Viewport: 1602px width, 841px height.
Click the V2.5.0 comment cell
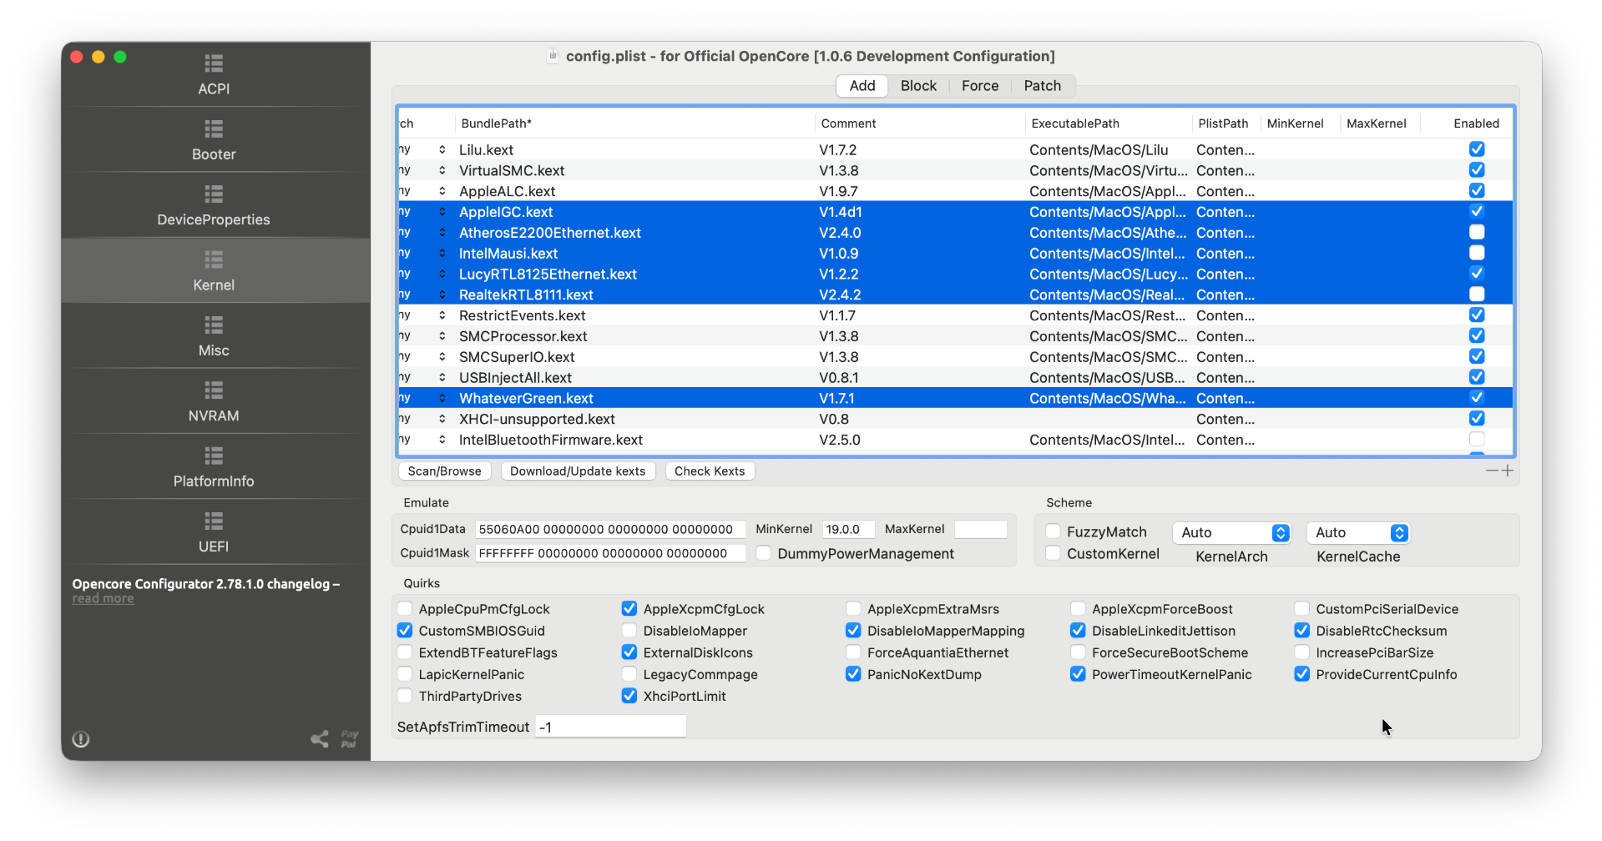(x=840, y=440)
